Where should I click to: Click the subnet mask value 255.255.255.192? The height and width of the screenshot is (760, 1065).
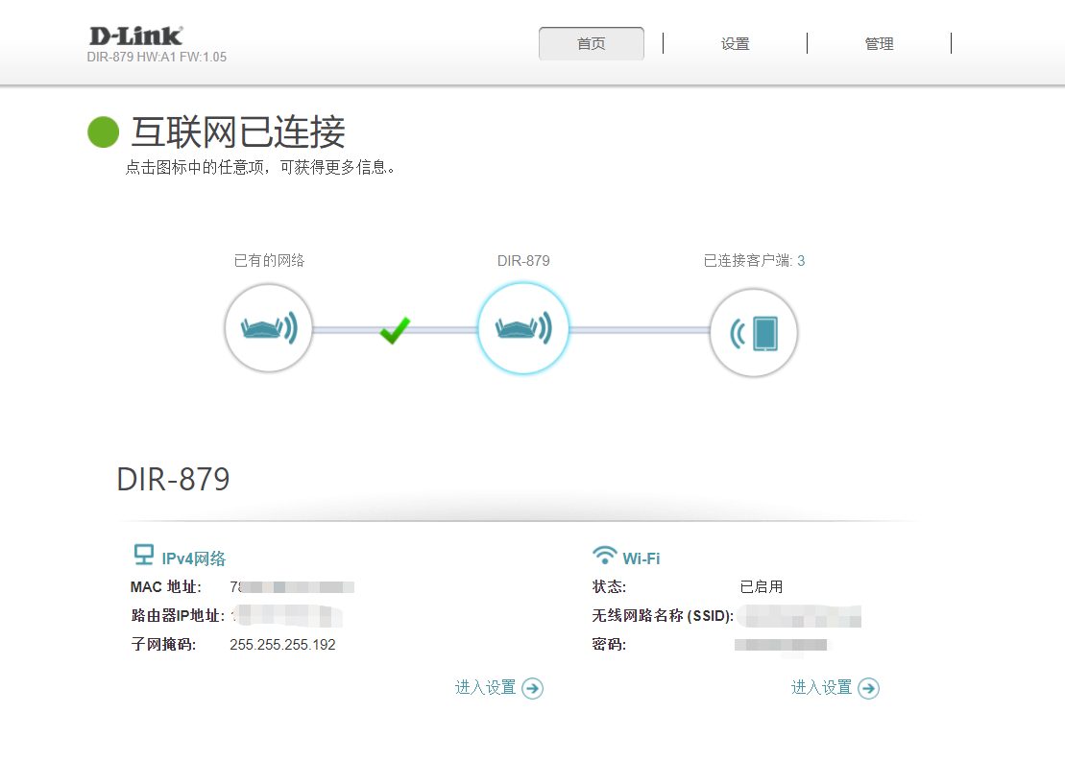click(x=282, y=645)
